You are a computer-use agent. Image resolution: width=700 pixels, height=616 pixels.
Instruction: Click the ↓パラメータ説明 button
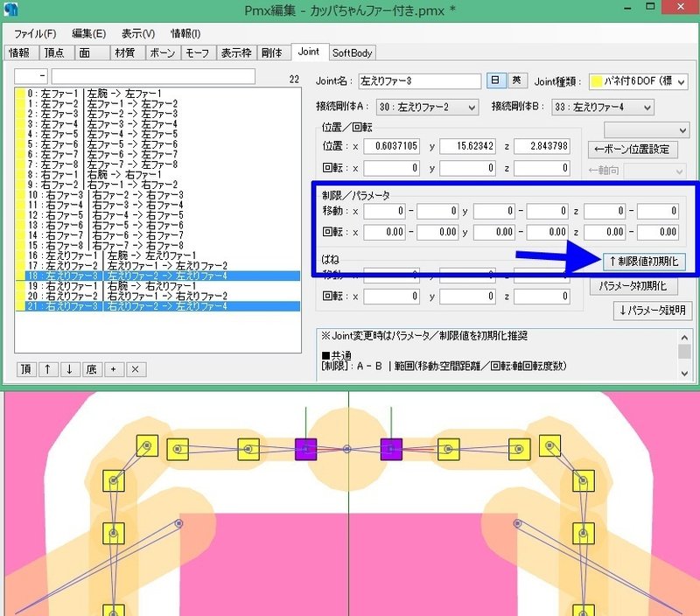[653, 311]
